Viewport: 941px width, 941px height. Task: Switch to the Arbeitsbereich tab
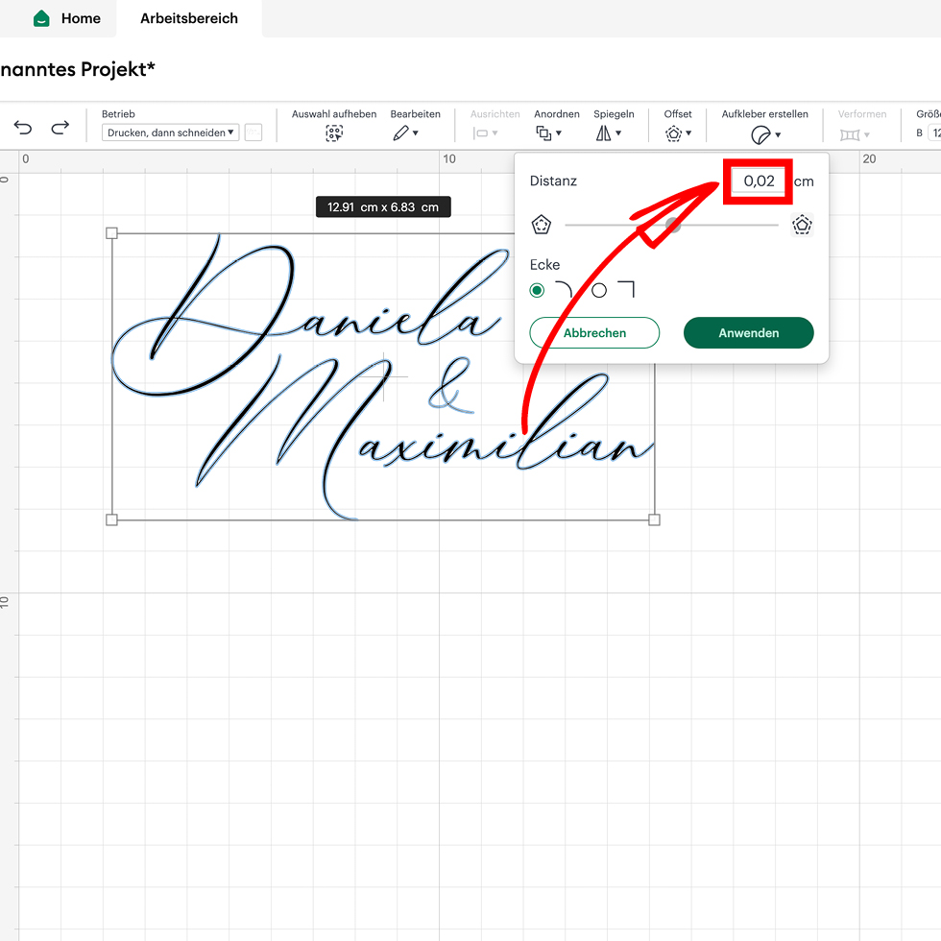pyautogui.click(x=188, y=18)
